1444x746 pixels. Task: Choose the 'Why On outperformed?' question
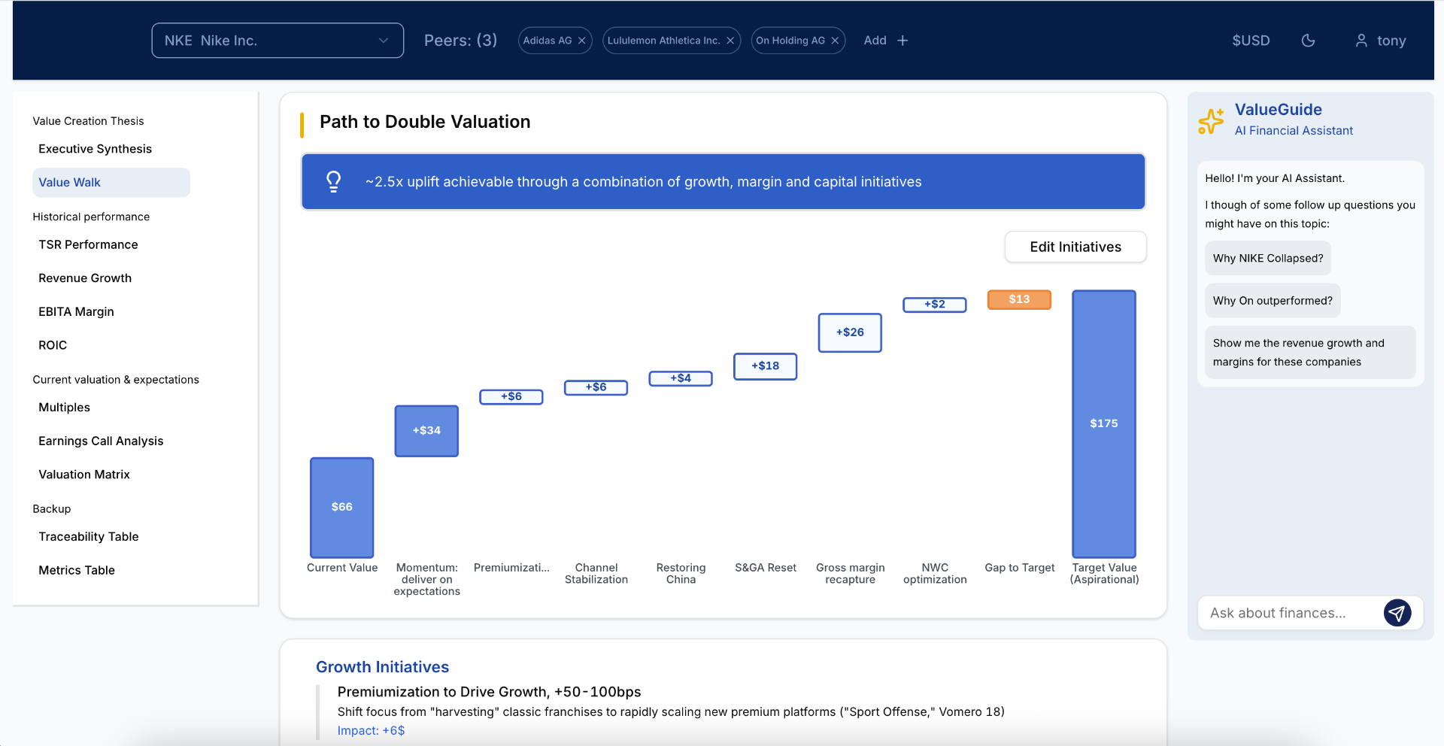pos(1272,301)
